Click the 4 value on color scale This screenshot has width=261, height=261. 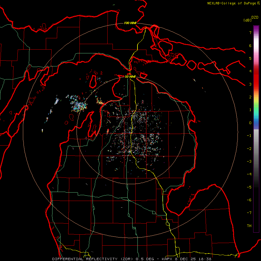pos(250,71)
